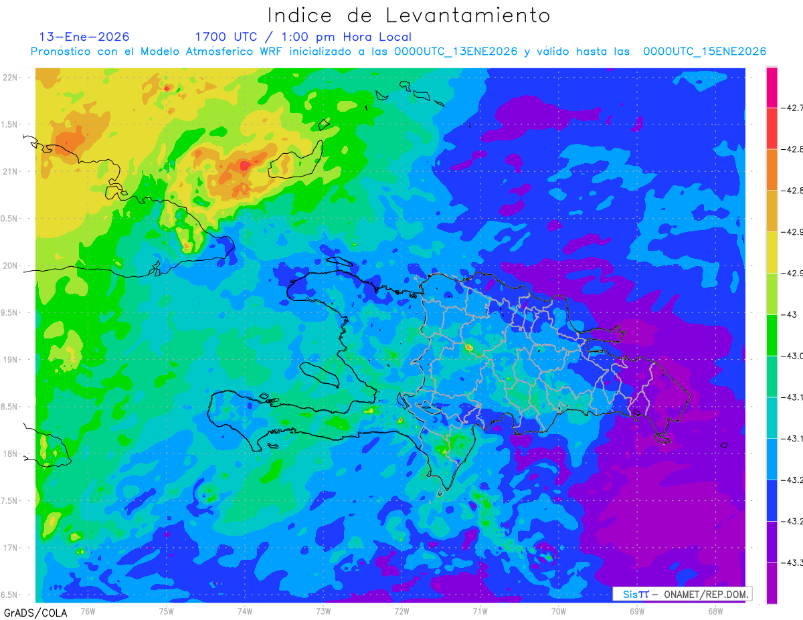This screenshot has width=803, height=620.
Task: Click the longitude label '76W'
Action: click(88, 611)
